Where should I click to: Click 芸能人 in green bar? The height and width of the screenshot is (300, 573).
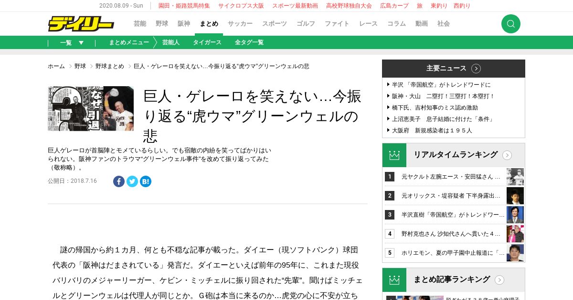pyautogui.click(x=171, y=42)
